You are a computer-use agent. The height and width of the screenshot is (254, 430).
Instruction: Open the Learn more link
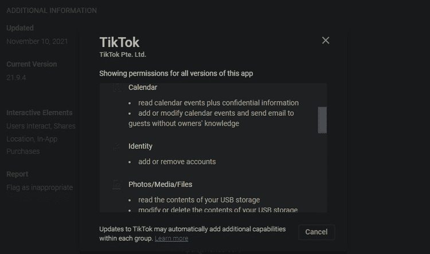[171, 239]
